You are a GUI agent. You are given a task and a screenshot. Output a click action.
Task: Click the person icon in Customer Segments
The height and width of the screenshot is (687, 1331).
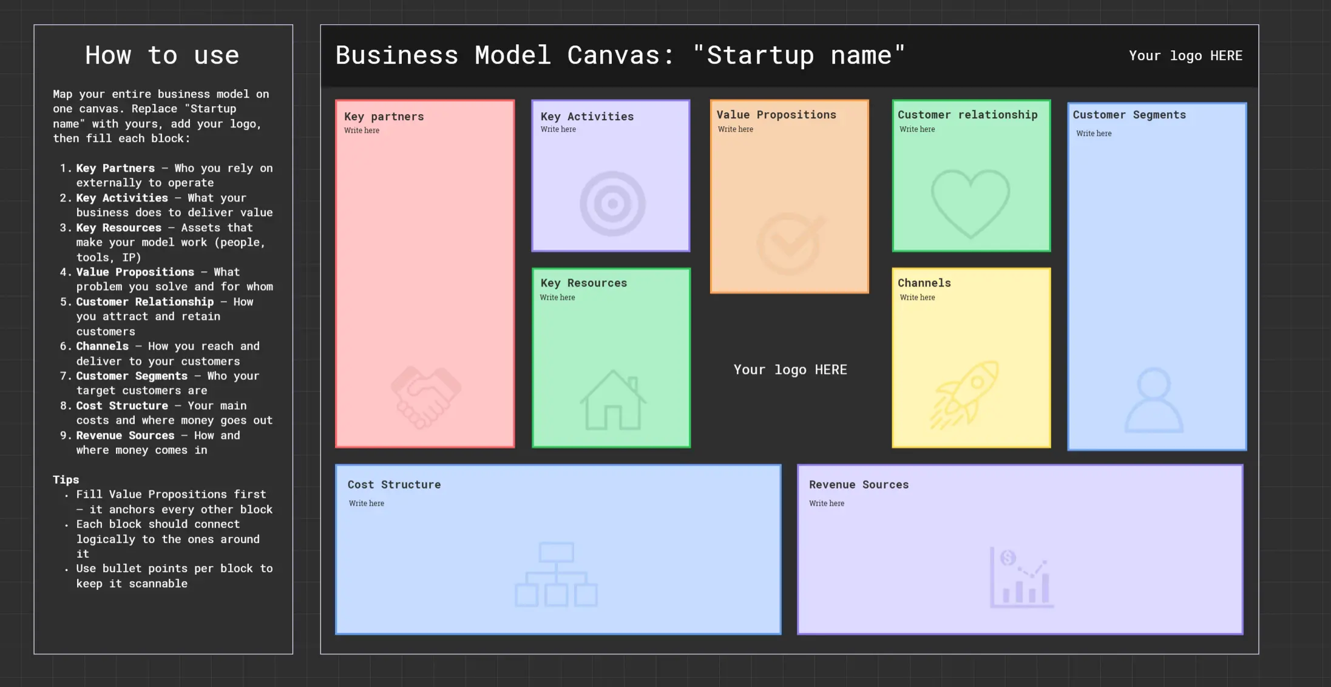point(1154,400)
